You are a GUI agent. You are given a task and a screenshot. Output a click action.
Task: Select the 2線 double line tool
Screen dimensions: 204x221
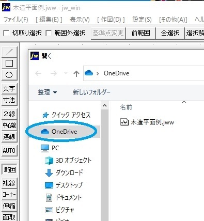tap(9, 114)
